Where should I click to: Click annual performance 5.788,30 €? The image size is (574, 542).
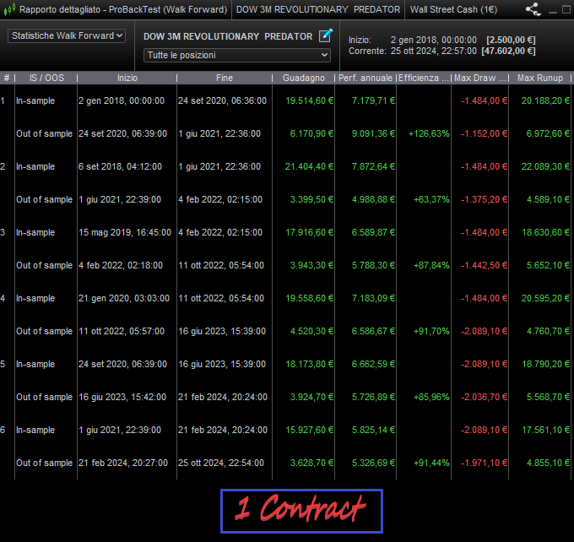(x=373, y=265)
